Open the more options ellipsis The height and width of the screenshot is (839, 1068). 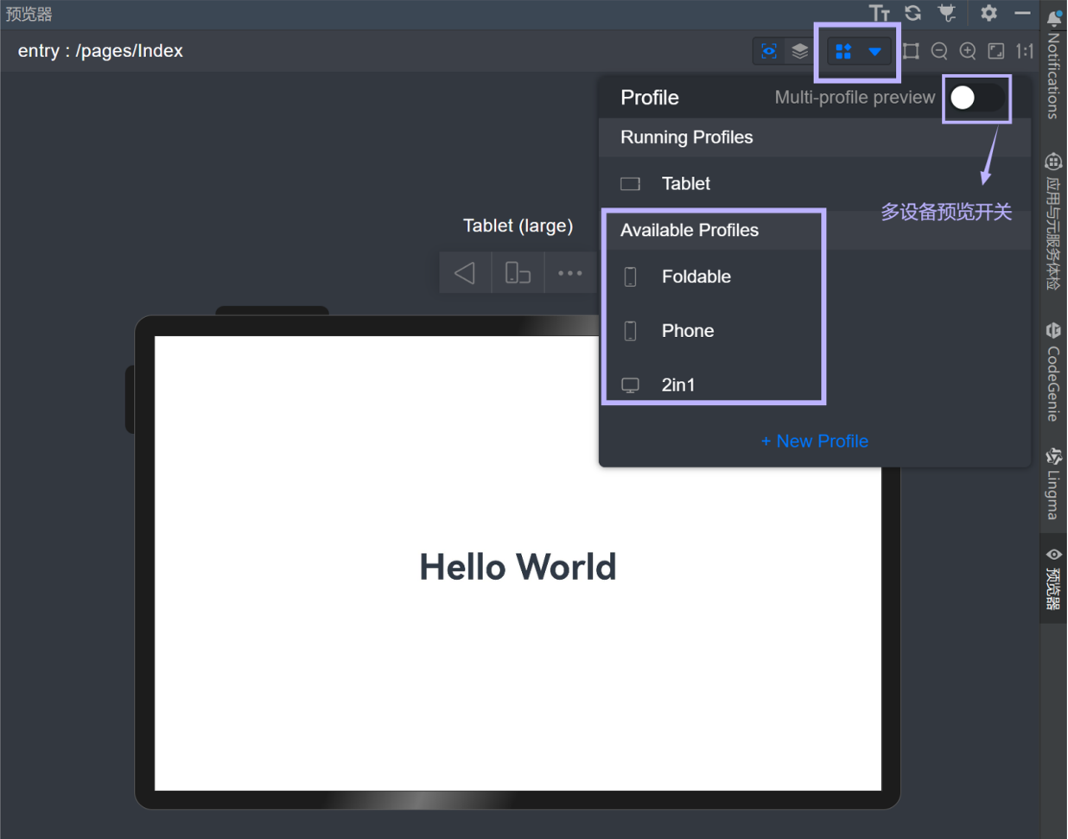[570, 273]
